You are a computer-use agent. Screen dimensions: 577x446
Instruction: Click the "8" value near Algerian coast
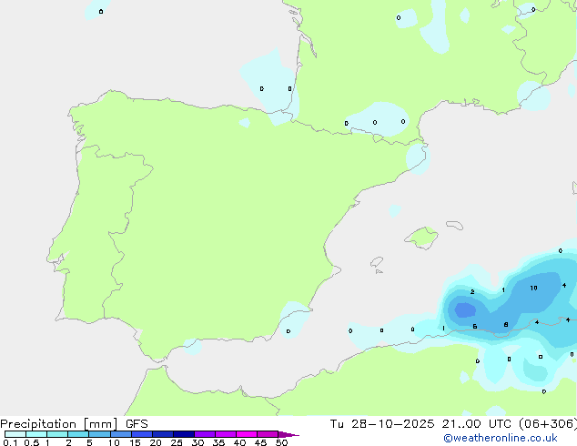pyautogui.click(x=506, y=325)
